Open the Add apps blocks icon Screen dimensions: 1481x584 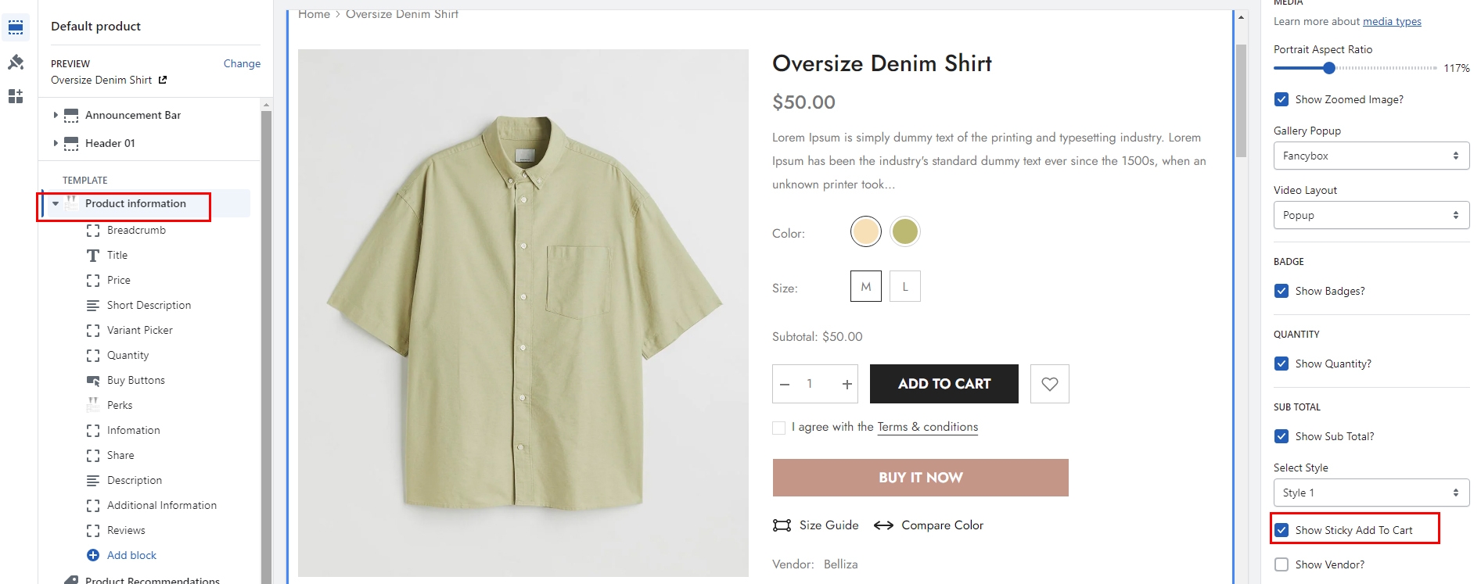(x=16, y=96)
